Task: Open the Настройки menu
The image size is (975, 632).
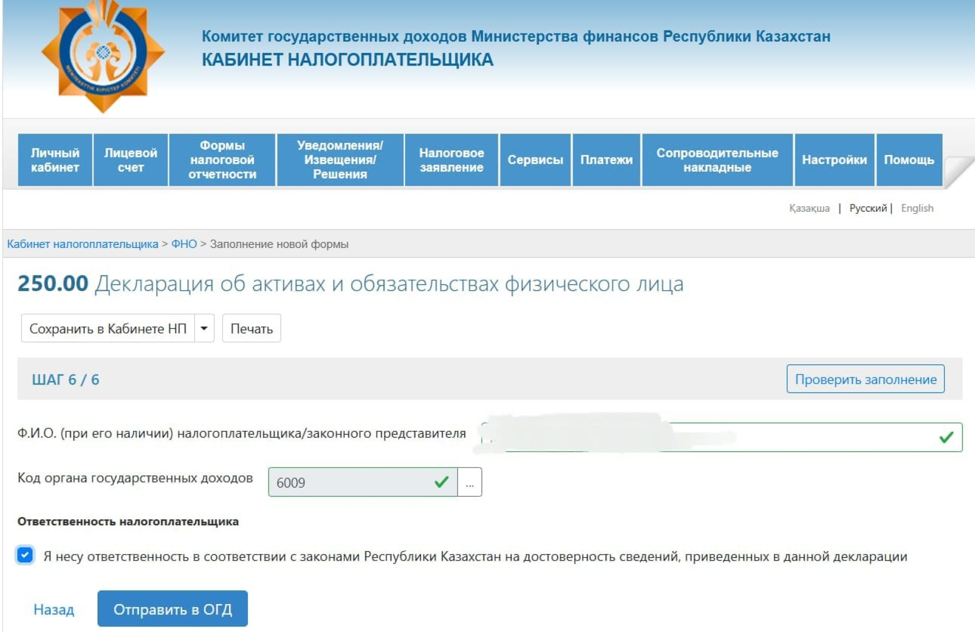Action: [834, 160]
